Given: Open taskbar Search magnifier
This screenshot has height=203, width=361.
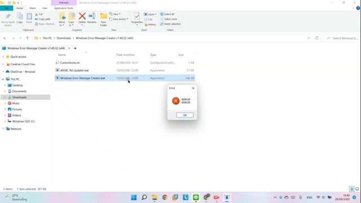Looking at the screenshot, I should pos(144,197).
